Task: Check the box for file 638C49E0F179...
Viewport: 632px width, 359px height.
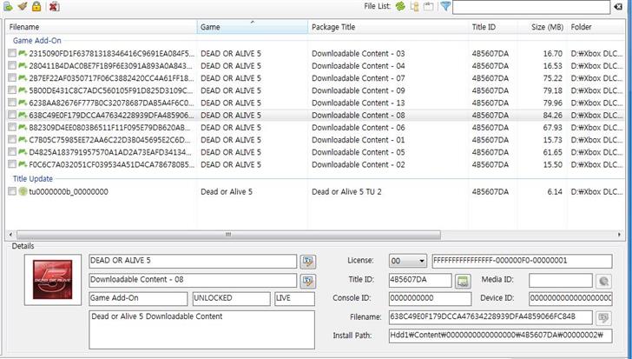Action: click(12, 115)
